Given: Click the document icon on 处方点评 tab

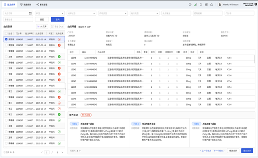Looking at the screenshot, I should [x=5, y=5].
